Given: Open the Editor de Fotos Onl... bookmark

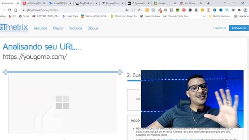Looking at the screenshot, I should 176,16.
